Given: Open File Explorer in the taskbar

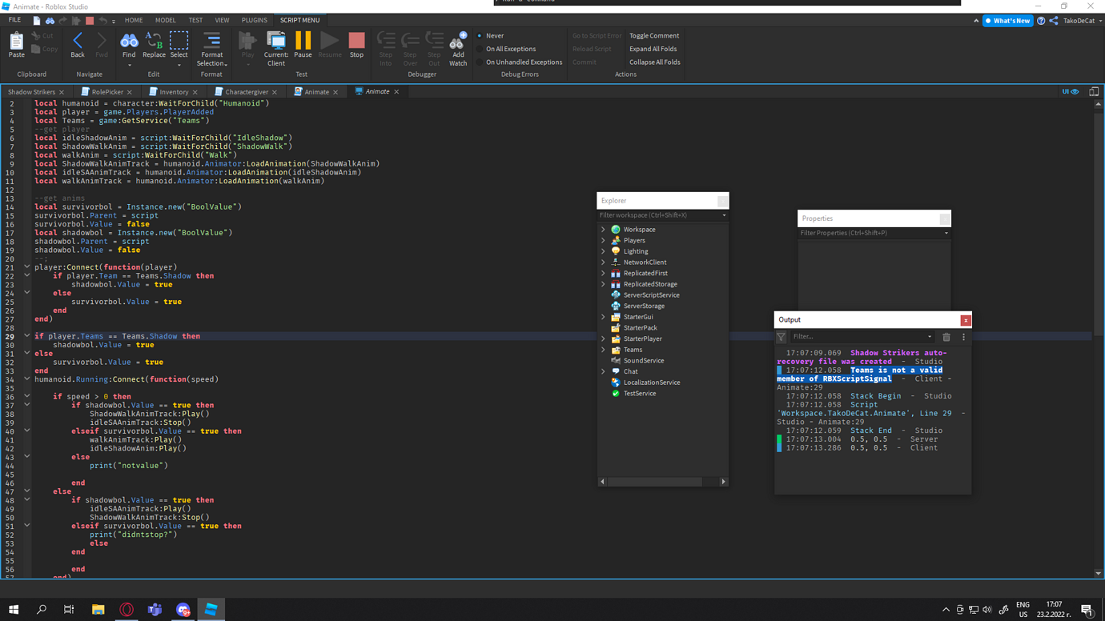Looking at the screenshot, I should coord(98,609).
